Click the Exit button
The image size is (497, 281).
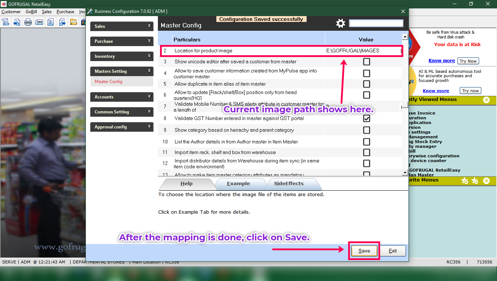click(x=393, y=251)
